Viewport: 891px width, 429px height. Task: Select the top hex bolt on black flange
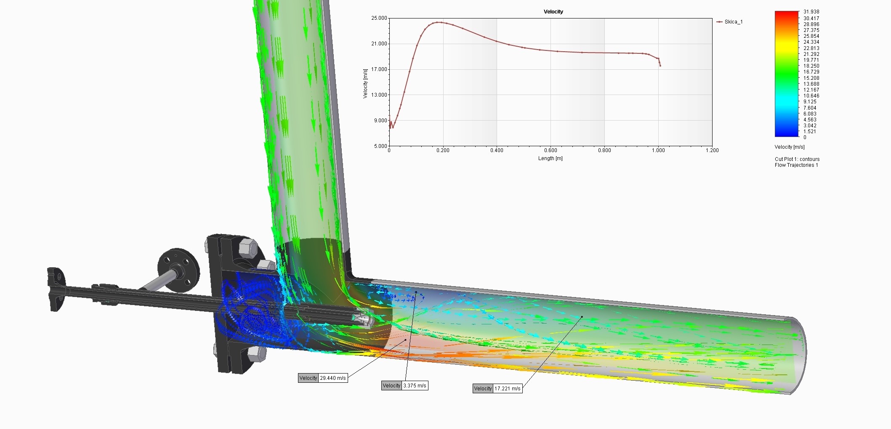[x=247, y=248]
